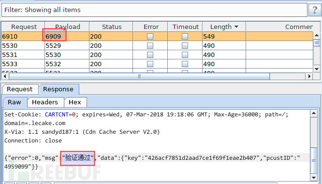This screenshot has width=322, height=184.
Task: Click the Connection: close header line
Action: [x=33, y=141]
